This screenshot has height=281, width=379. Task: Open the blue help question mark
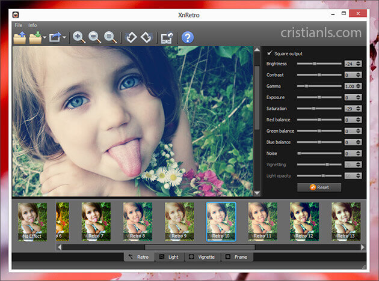(188, 37)
